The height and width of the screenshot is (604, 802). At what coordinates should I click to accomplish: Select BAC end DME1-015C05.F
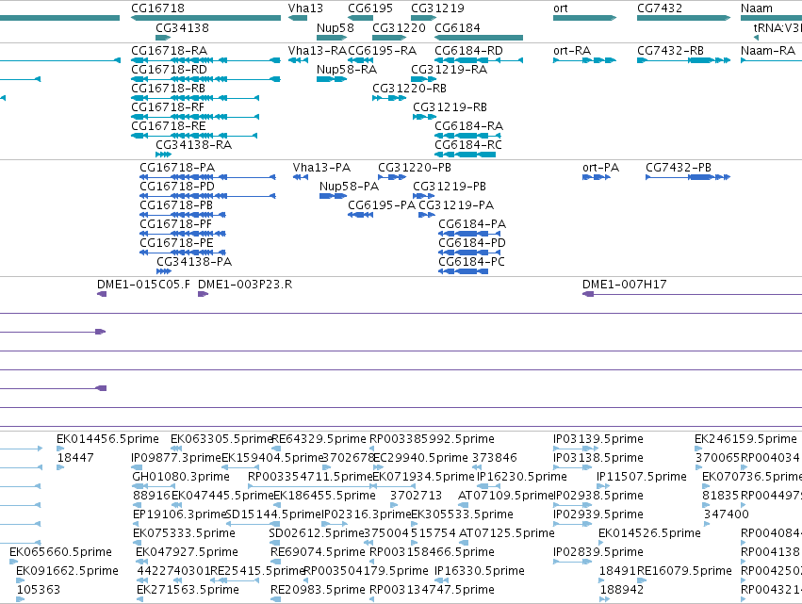coord(144,285)
